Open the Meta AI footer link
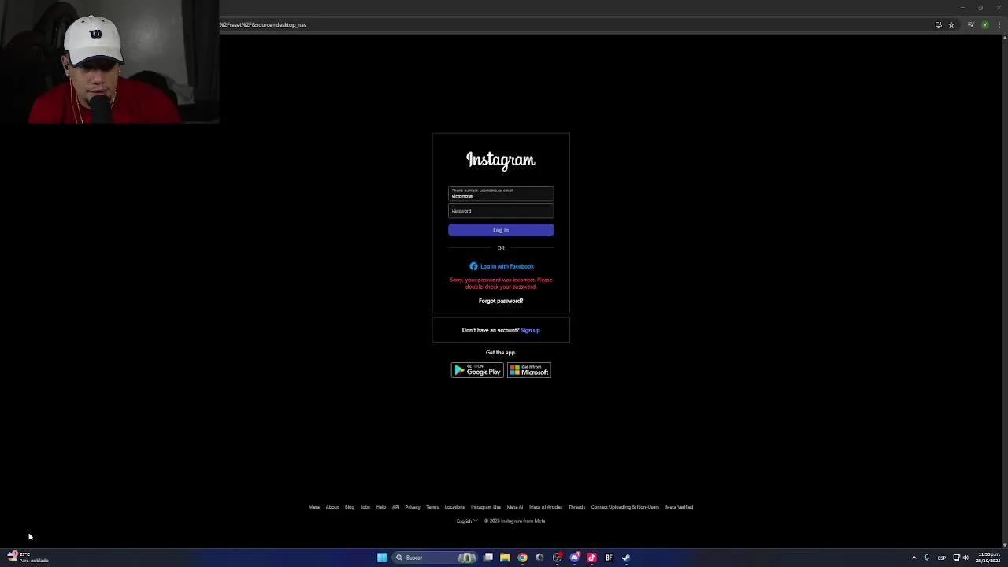1008x567 pixels. pyautogui.click(x=515, y=507)
